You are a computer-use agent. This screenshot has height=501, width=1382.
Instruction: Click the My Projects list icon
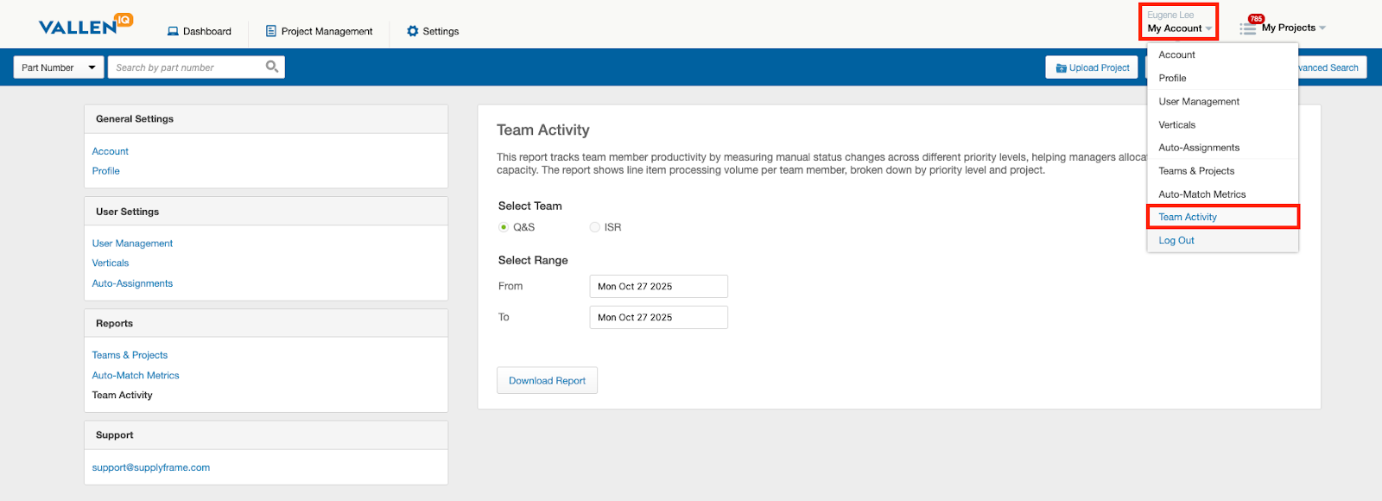point(1248,29)
